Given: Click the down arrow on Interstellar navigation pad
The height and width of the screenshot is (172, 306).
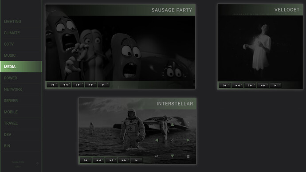Looking at the screenshot, I should pyautogui.click(x=173, y=156).
